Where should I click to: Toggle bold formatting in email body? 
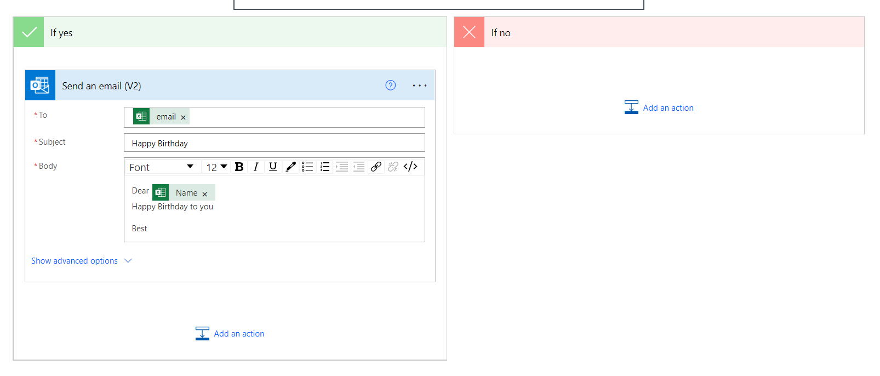239,167
